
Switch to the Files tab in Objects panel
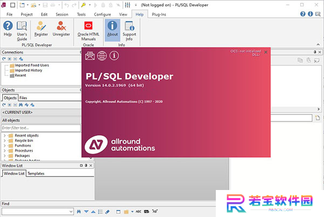tap(23, 98)
